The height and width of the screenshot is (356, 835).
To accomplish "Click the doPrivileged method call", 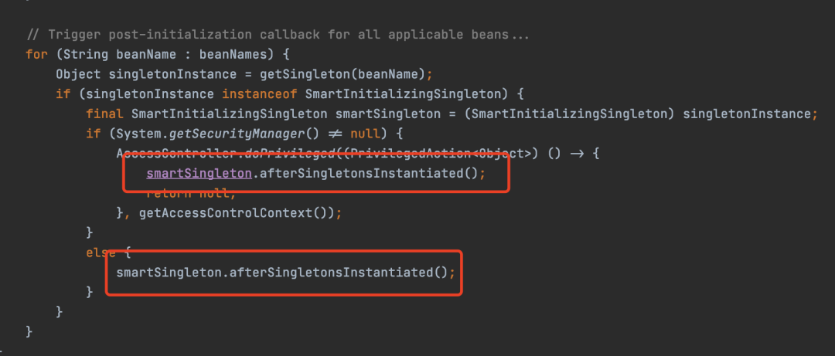I will (x=290, y=154).
